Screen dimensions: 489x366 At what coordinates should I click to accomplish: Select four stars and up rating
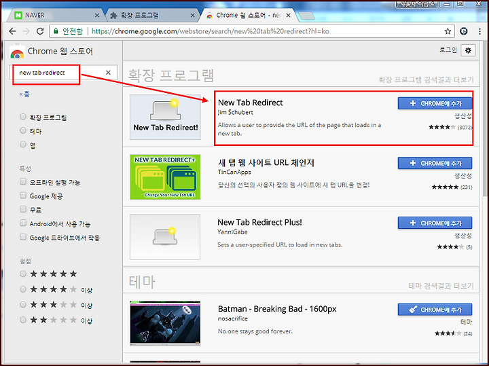click(x=23, y=289)
